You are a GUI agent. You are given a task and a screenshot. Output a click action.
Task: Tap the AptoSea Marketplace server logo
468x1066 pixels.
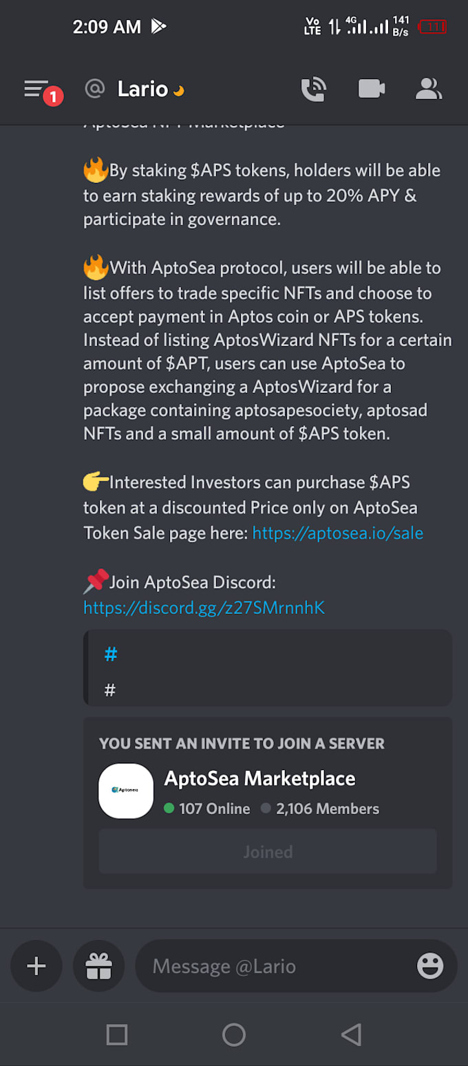click(x=126, y=791)
